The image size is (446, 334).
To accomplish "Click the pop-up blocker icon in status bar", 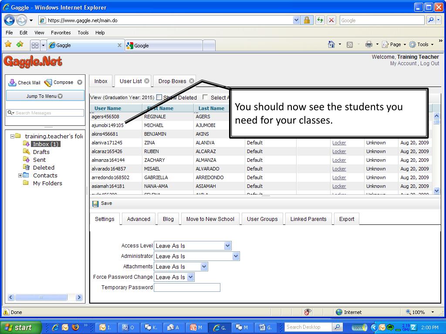I will click(307, 312).
